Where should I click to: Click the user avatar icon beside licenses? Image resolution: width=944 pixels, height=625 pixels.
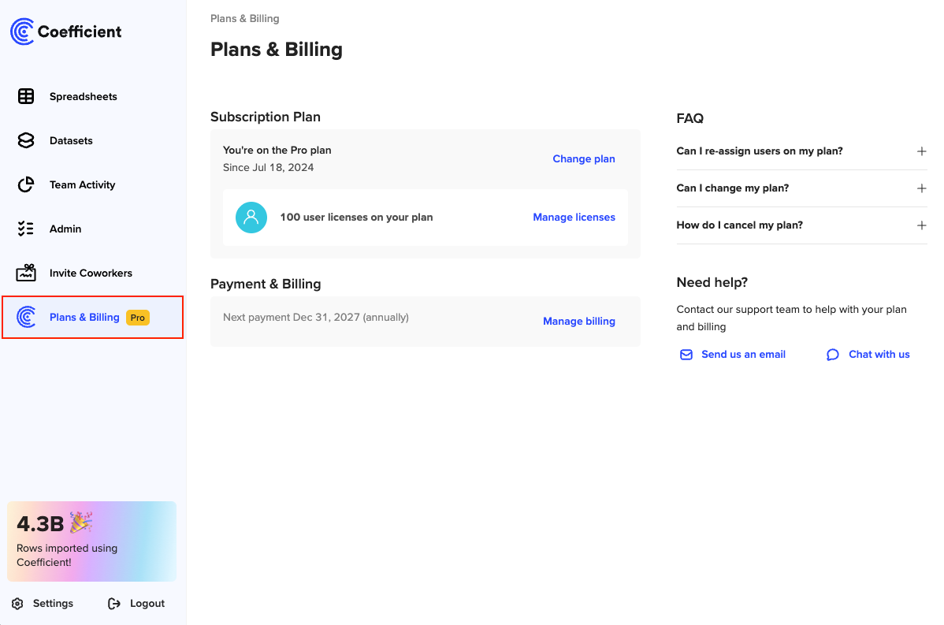point(251,218)
